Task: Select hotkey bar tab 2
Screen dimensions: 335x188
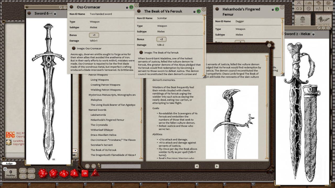Action: click(29, 184)
